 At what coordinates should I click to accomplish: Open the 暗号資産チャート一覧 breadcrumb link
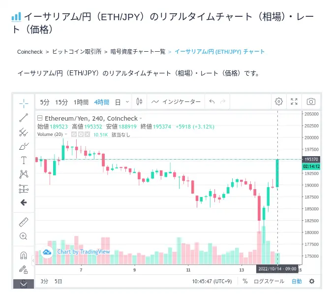pyautogui.click(x=138, y=52)
